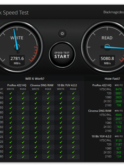This screenshot has height=168, width=124.
Task: Select the 2781.6 MB/s write speed readout
Action: tap(17, 60)
